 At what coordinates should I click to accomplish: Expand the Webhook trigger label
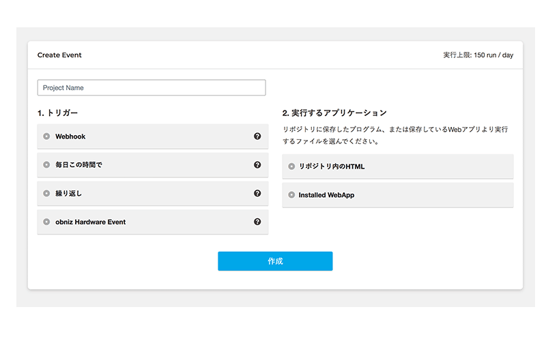(70, 136)
